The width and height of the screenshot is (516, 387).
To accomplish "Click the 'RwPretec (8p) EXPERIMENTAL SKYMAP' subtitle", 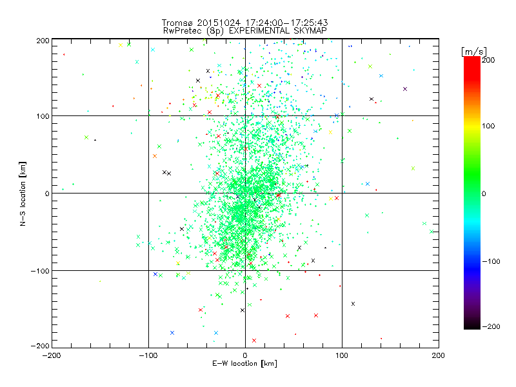I will pyautogui.click(x=245, y=31).
